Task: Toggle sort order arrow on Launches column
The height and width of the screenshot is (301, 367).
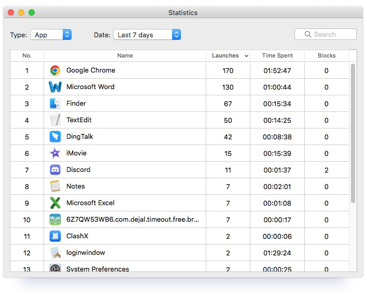Action: tap(246, 56)
